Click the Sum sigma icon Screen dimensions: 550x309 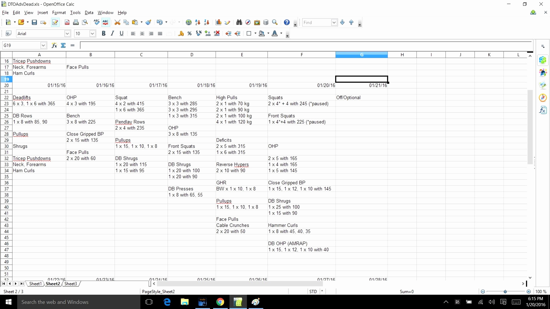point(63,45)
